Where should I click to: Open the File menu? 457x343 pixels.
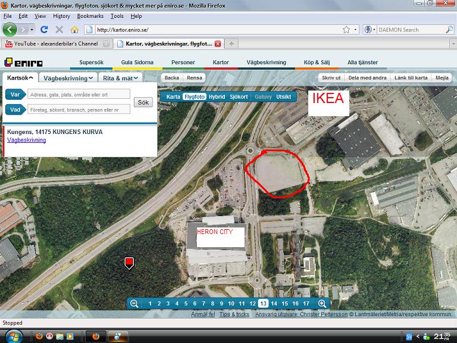click(8, 16)
